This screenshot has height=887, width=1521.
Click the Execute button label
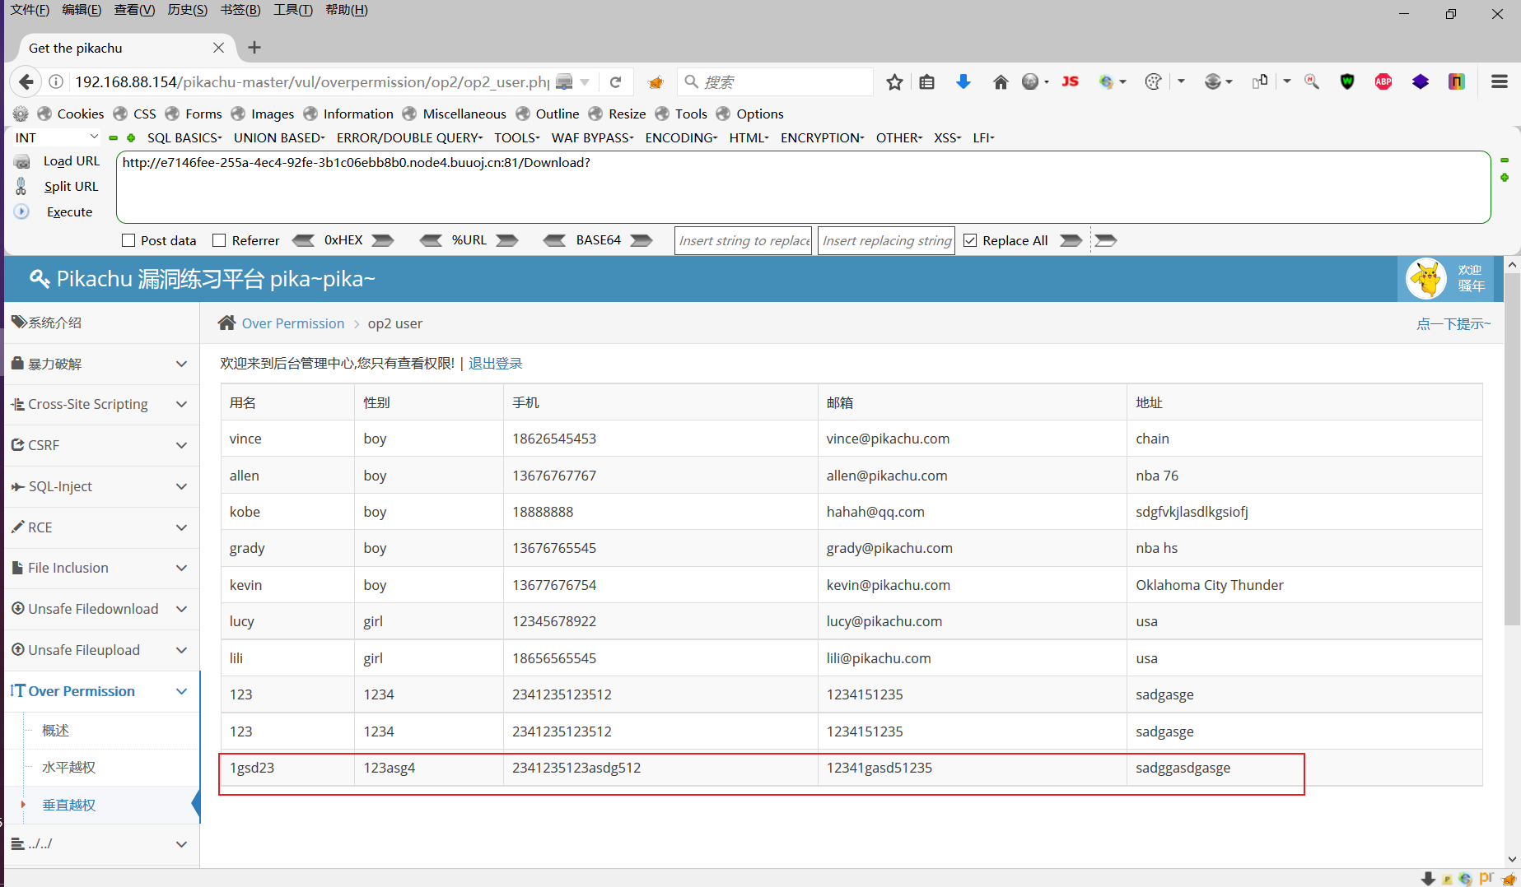coord(70,211)
